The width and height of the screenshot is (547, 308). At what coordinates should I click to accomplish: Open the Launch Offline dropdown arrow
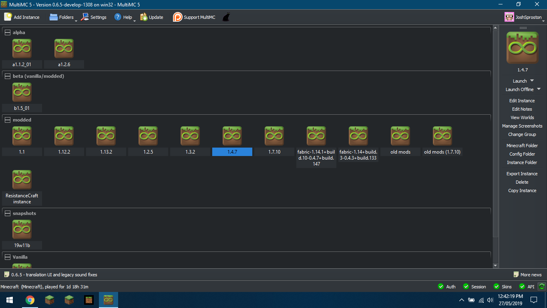coord(539,89)
